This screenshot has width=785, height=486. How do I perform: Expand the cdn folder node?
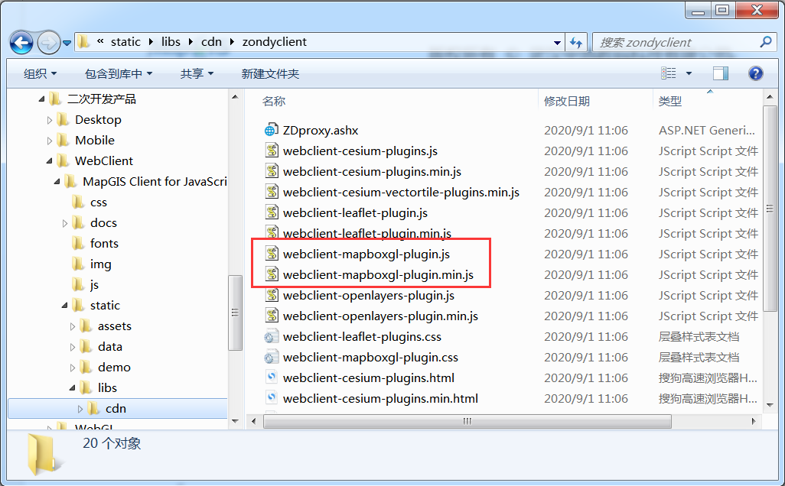(x=80, y=409)
